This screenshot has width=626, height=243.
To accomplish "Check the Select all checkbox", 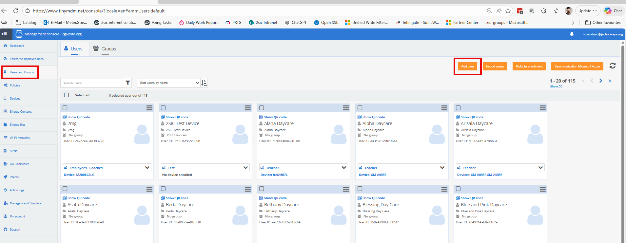I will 67,95.
